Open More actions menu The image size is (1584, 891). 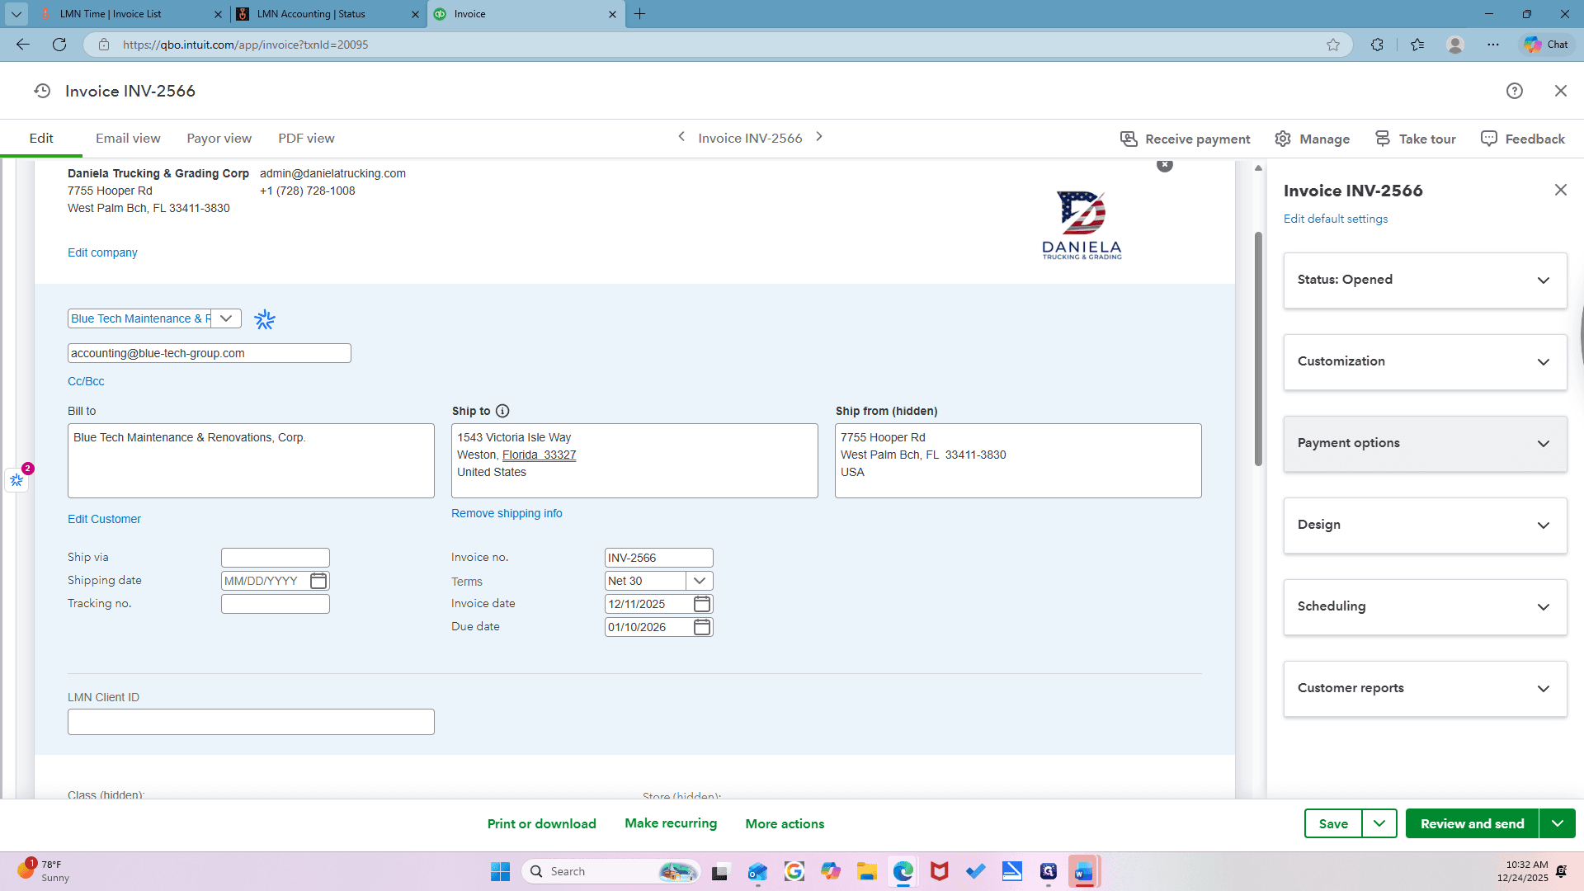(785, 823)
